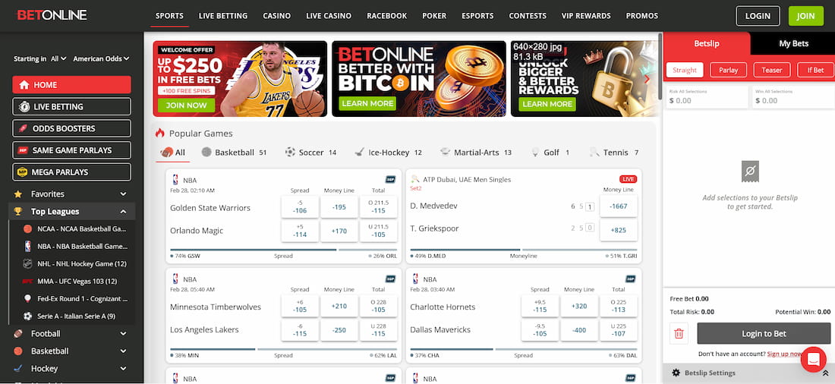The height and width of the screenshot is (384, 835).
Task: Open the live chat bubble icon
Action: coord(813,360)
